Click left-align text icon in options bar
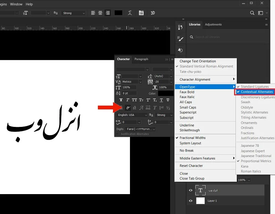Viewport: 275px width, 214px height. pos(93,13)
